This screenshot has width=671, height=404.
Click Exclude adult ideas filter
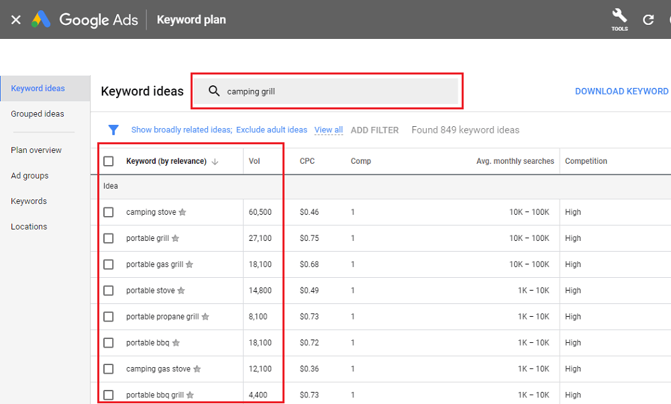tap(272, 130)
